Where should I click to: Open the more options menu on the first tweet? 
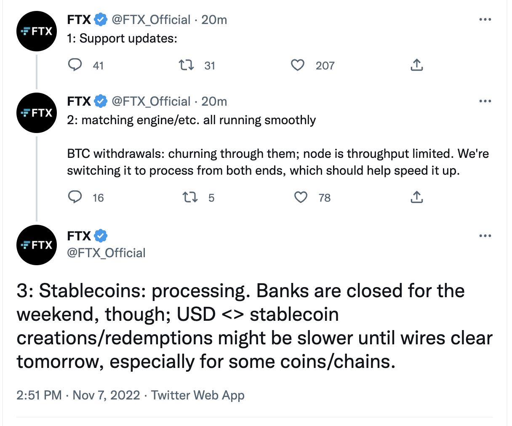[485, 19]
